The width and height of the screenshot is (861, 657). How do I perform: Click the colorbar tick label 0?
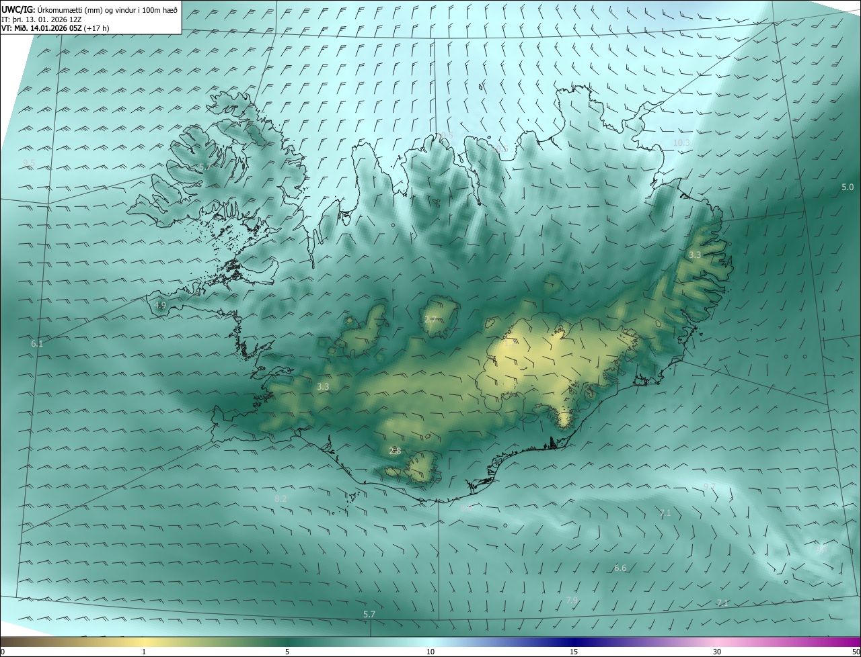[3, 652]
